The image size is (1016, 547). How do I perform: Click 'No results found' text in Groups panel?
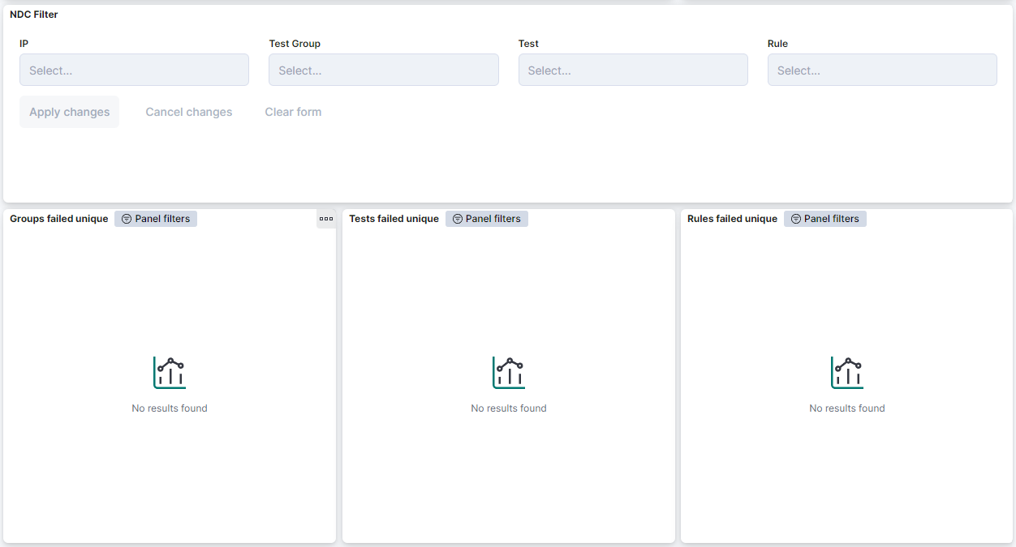coord(170,408)
